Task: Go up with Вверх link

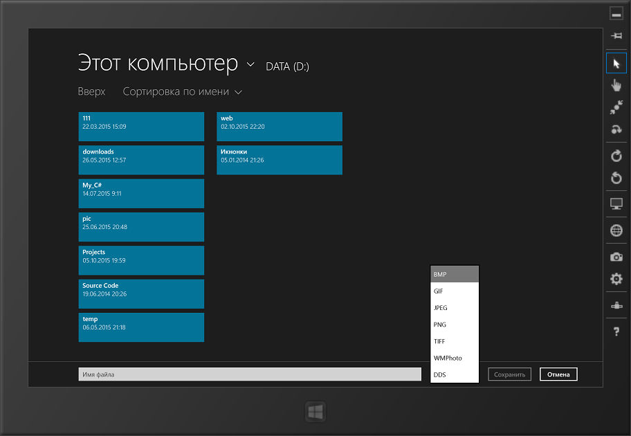Action: [x=91, y=92]
